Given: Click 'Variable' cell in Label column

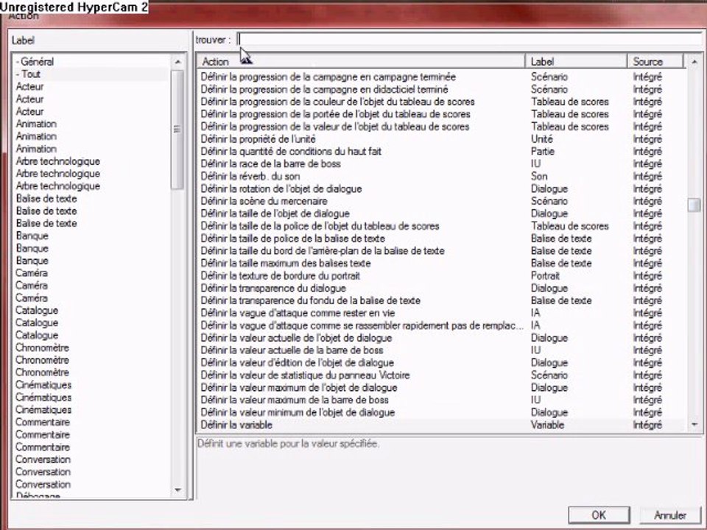Looking at the screenshot, I should [547, 425].
